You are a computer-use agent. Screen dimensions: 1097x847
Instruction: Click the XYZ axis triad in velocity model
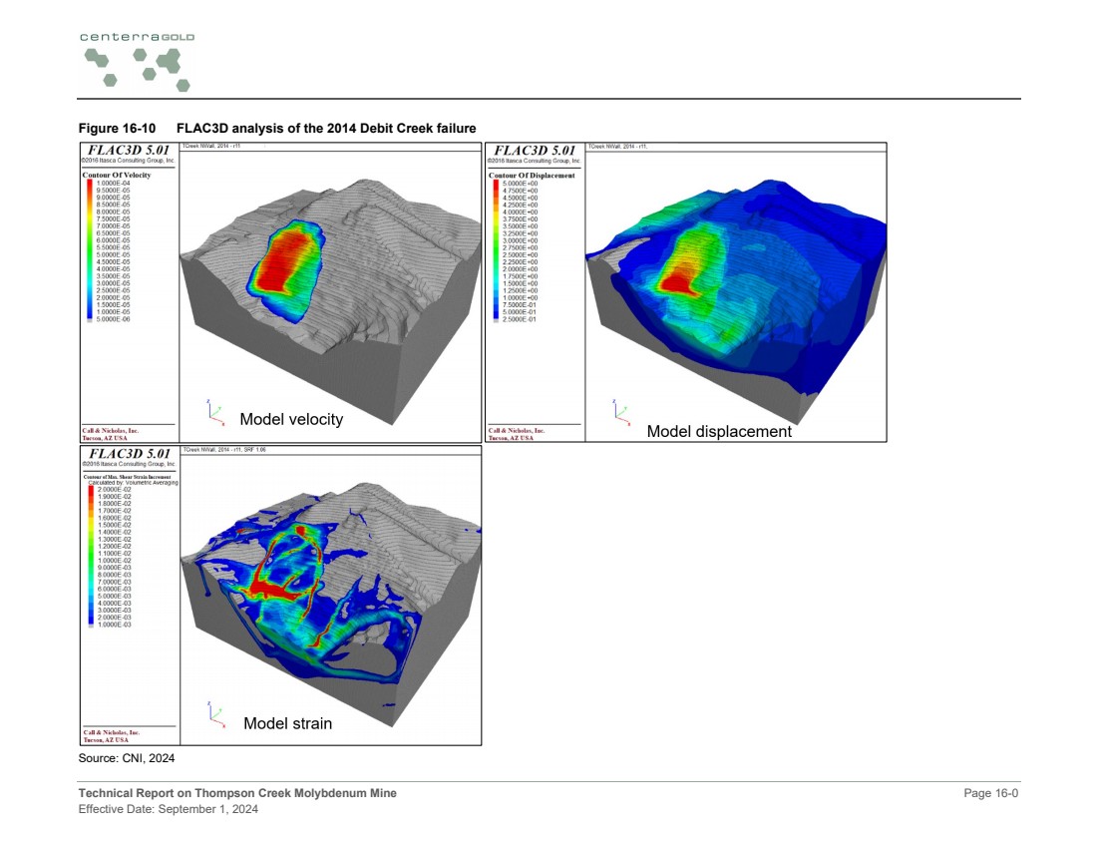coord(208,410)
